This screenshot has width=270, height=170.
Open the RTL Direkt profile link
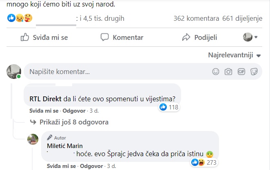pos(45,98)
